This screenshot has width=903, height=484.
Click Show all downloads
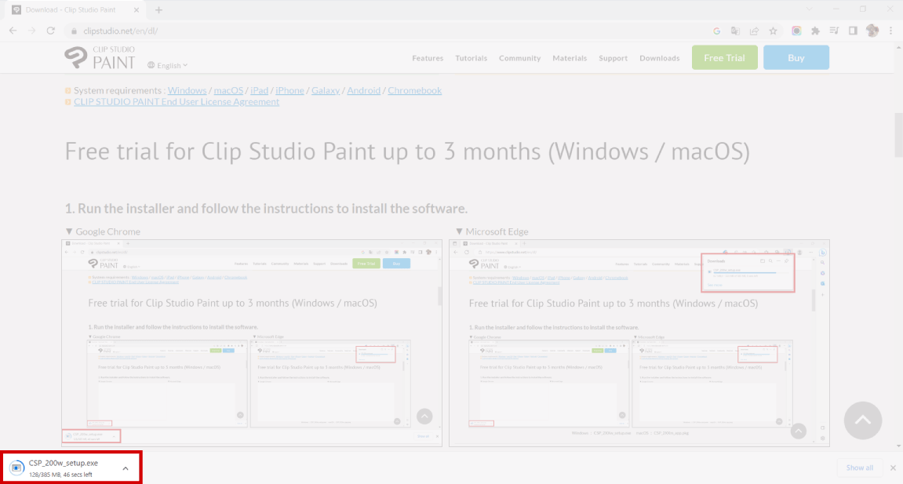859,468
